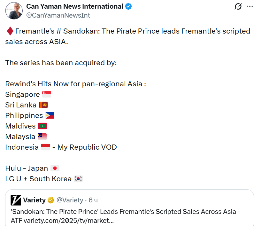The height and width of the screenshot is (227, 254).
Task: Click the blue verified badge
Action: point(129,6)
